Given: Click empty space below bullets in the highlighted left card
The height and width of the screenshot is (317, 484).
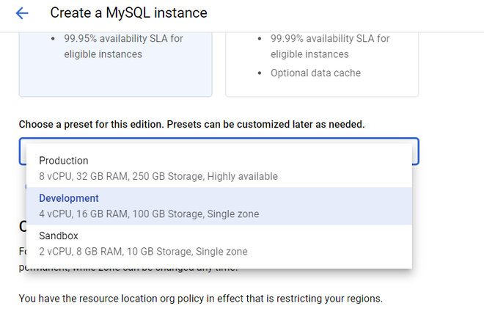Looking at the screenshot, I should pyautogui.click(x=115, y=79).
